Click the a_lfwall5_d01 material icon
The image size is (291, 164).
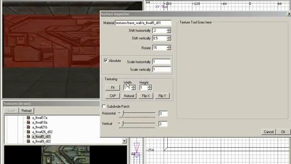pos(28,137)
